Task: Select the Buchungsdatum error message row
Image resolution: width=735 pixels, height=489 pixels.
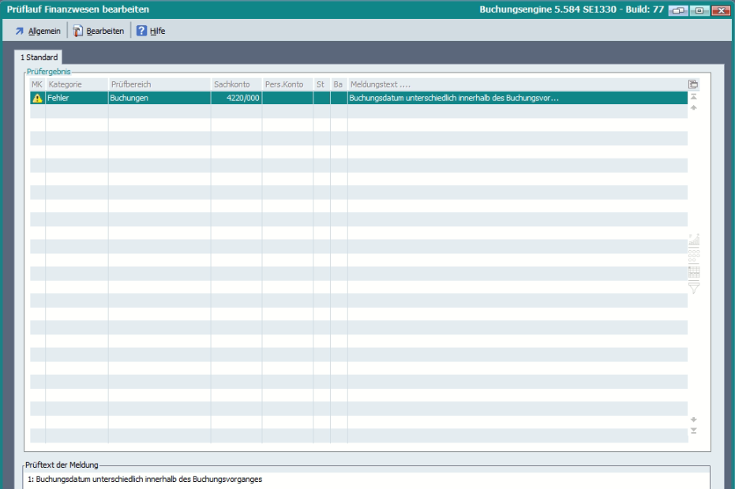Action: point(453,99)
